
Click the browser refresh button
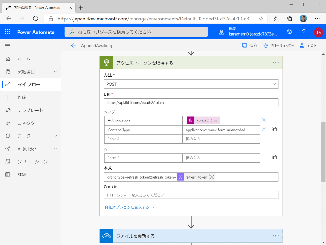[36, 19]
